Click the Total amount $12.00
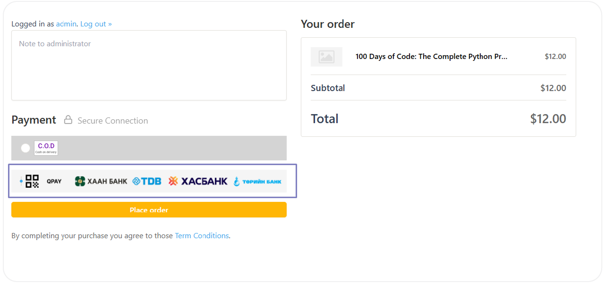The height and width of the screenshot is (283, 605). [548, 119]
